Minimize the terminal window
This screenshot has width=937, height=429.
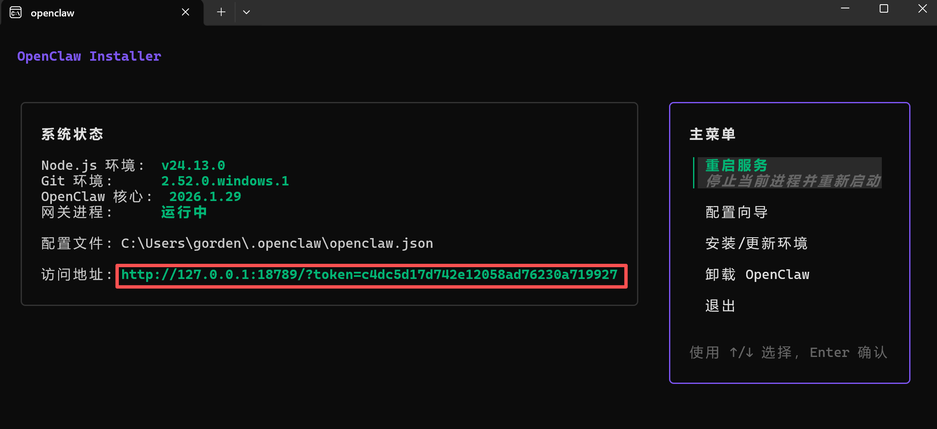[845, 9]
